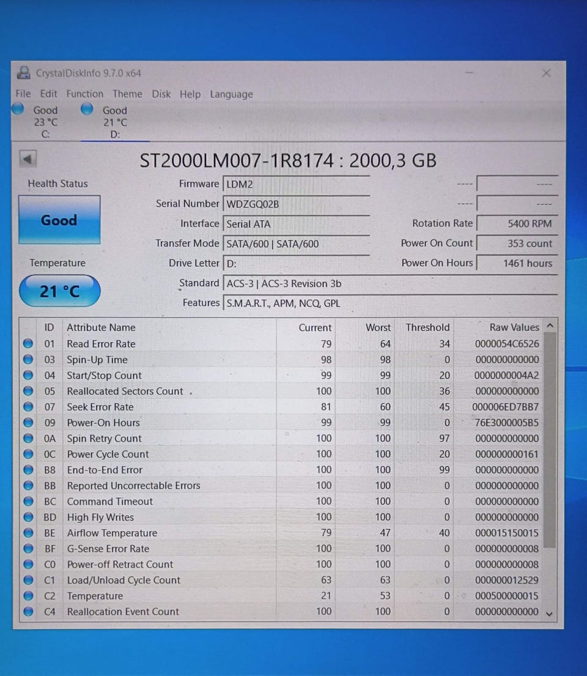Click the status circle for drive D:
This screenshot has width=587, height=676.
pos(87,109)
